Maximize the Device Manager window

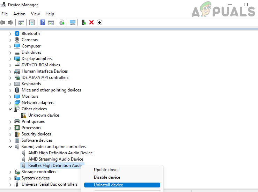246,5
